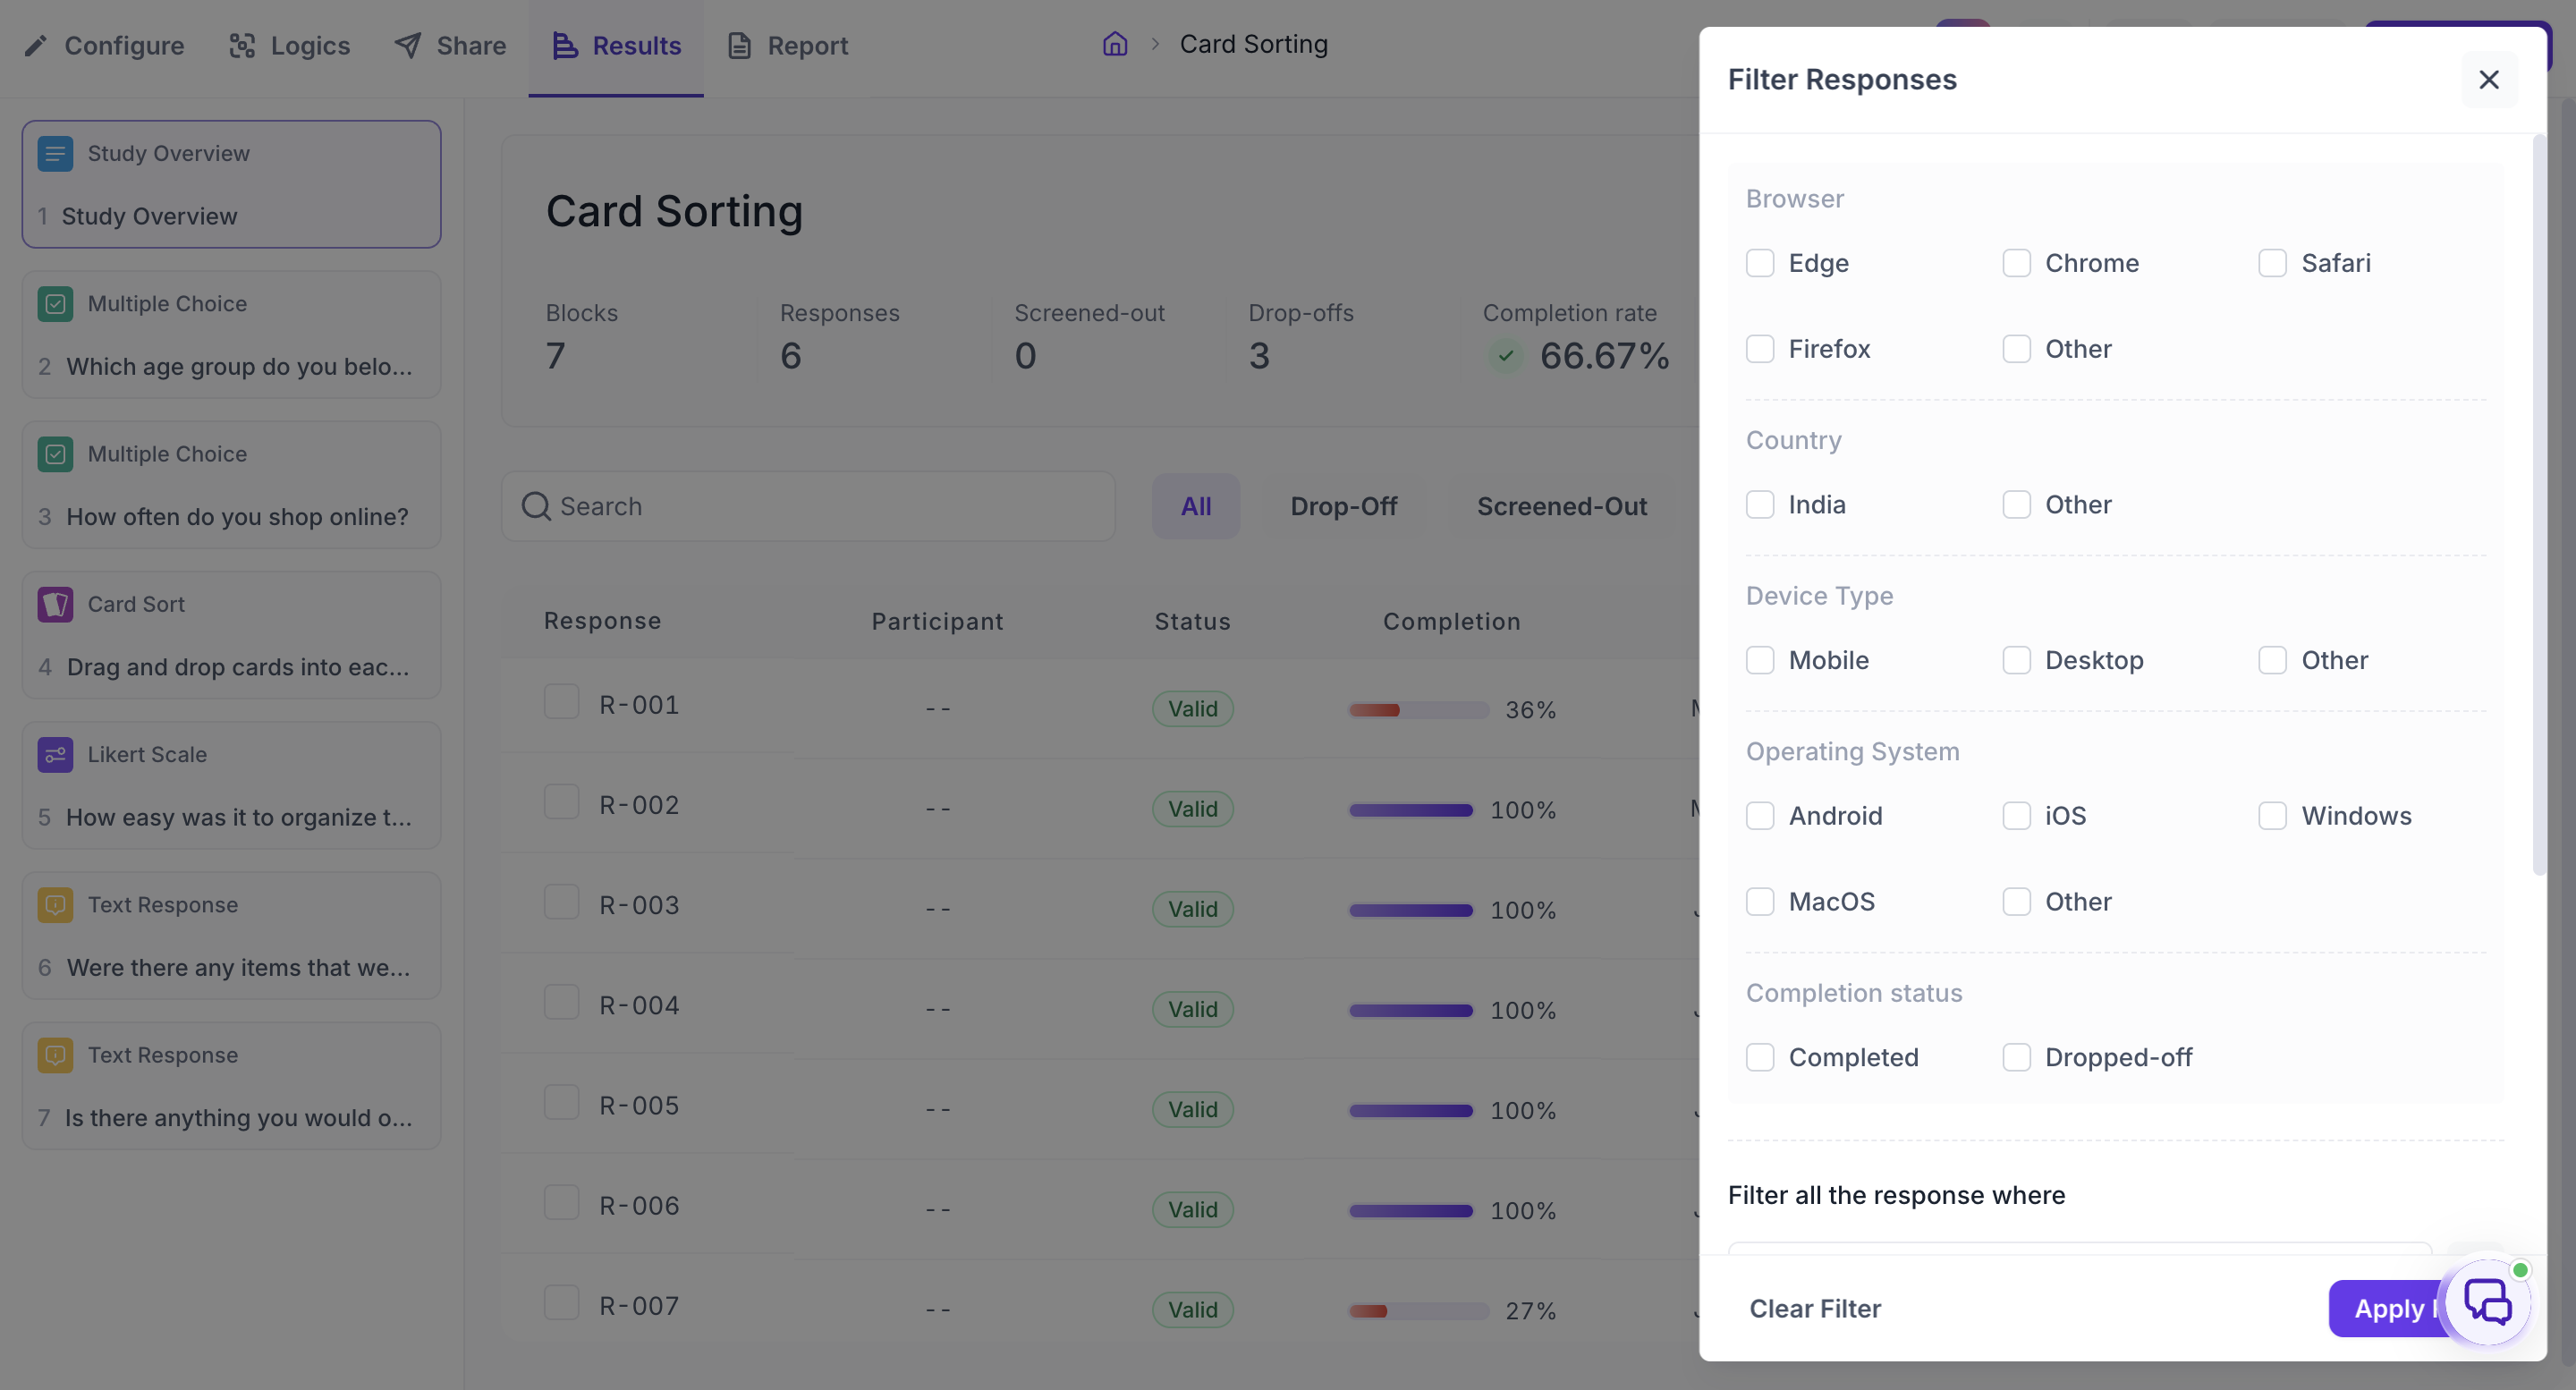Click the search magnifier icon
2576x1390 pixels.
point(536,506)
